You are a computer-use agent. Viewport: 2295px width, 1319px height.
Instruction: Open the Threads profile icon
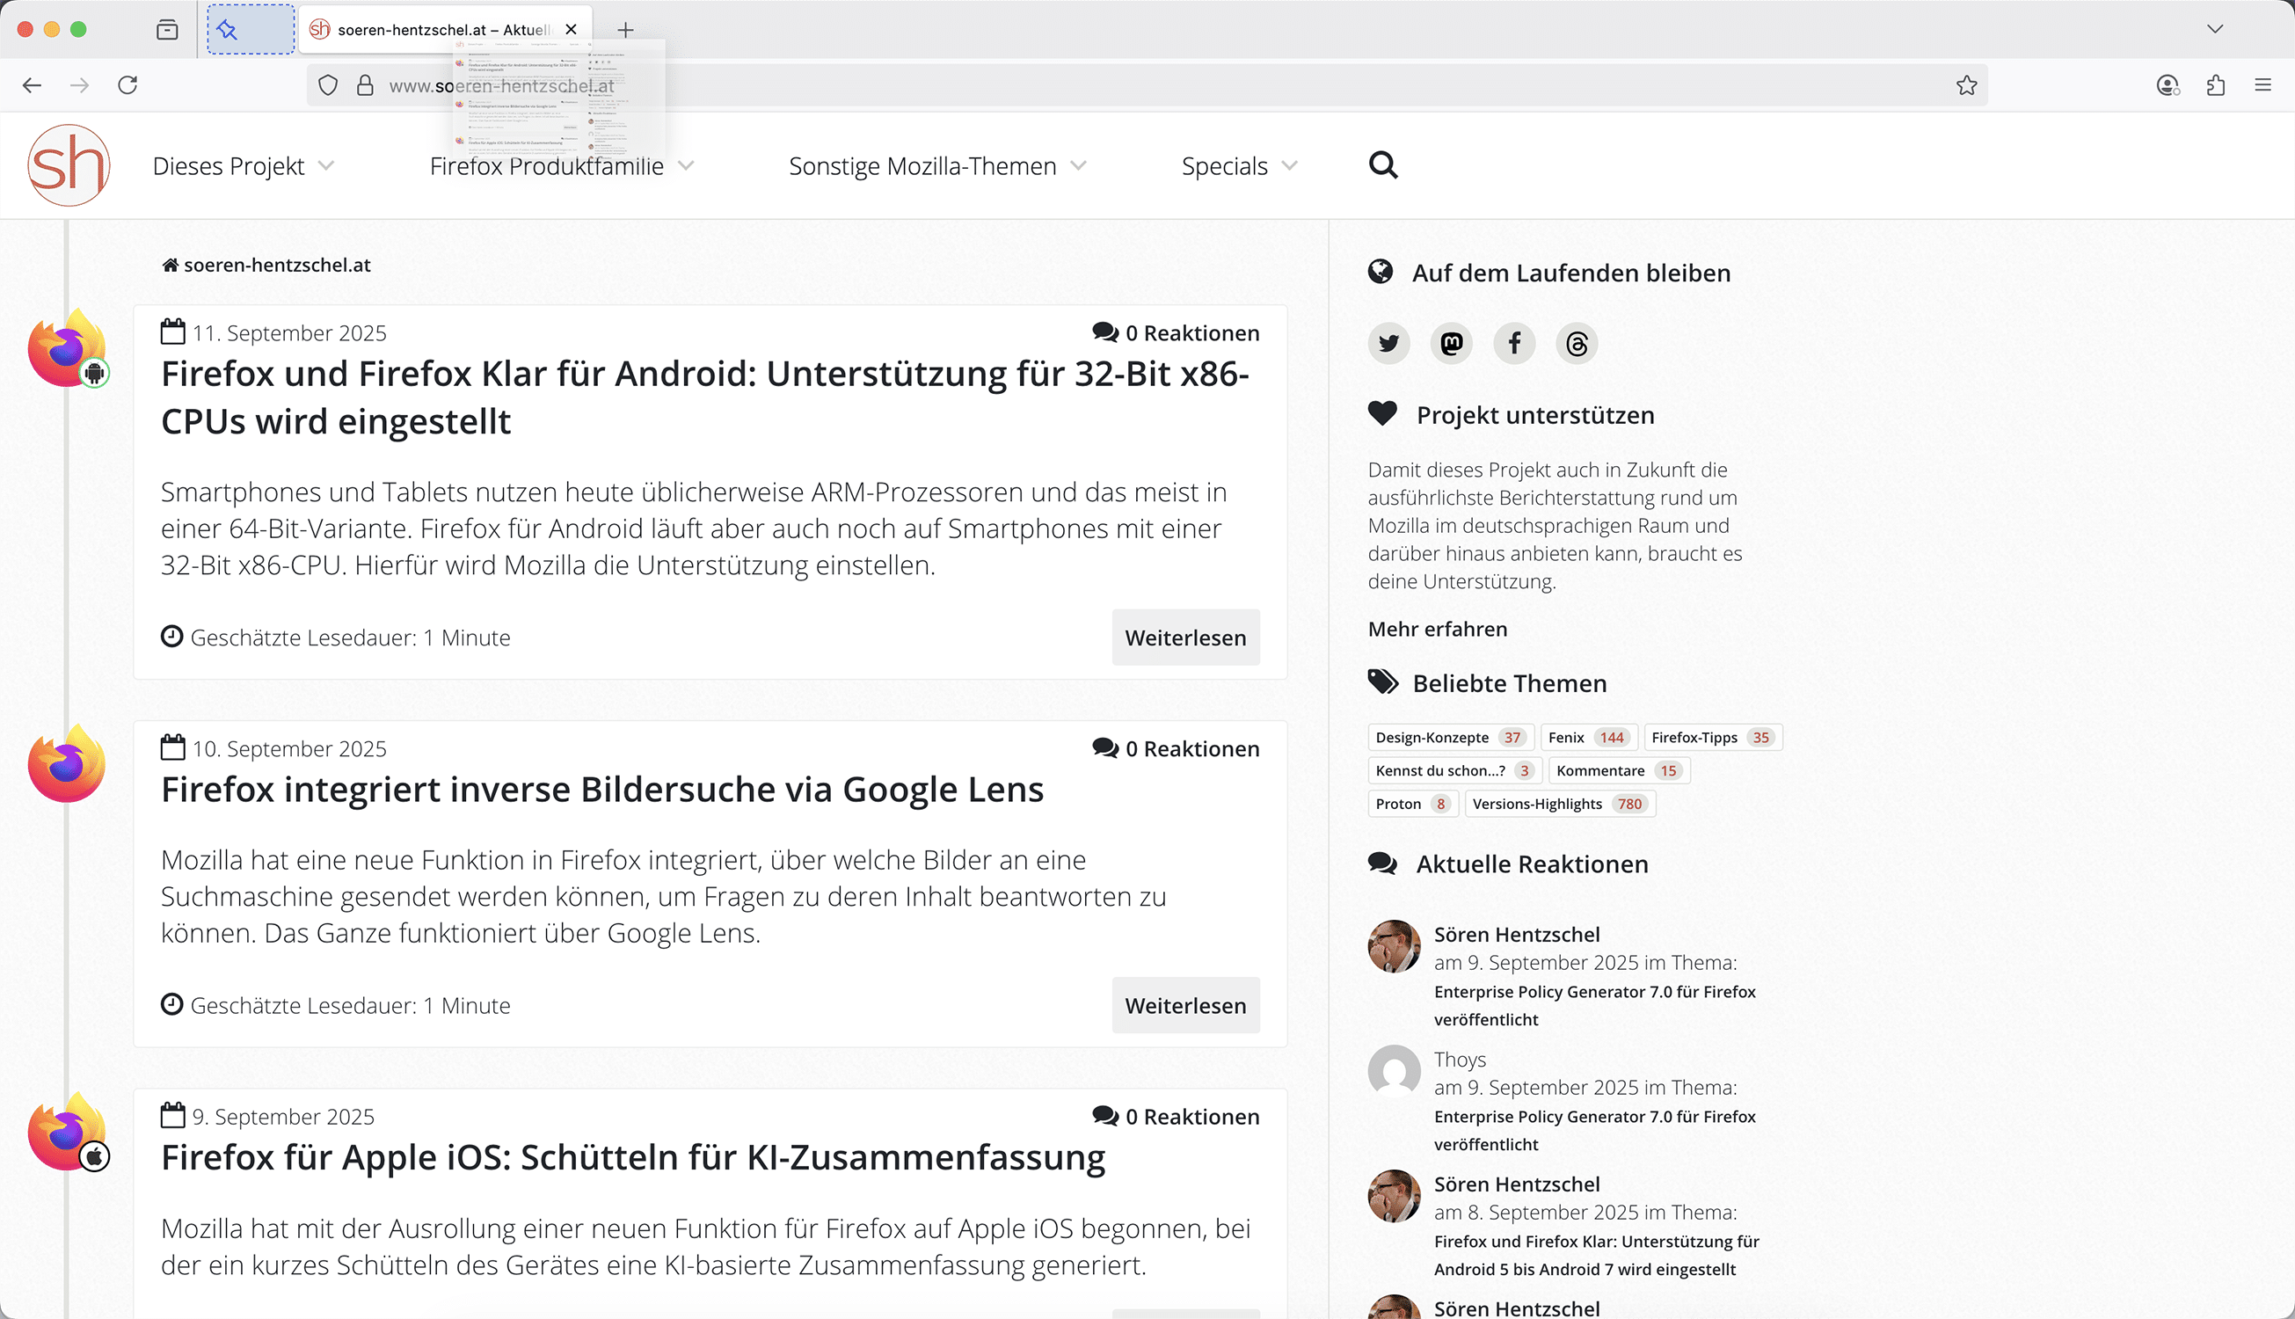pyautogui.click(x=1577, y=343)
